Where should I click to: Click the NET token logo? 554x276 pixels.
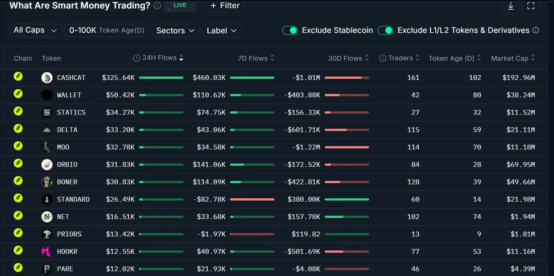[47, 216]
